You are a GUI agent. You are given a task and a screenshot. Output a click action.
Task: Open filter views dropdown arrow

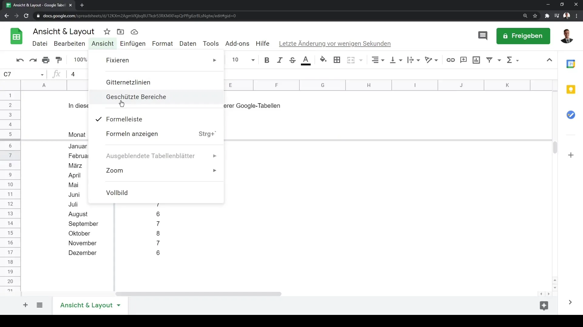click(x=499, y=60)
